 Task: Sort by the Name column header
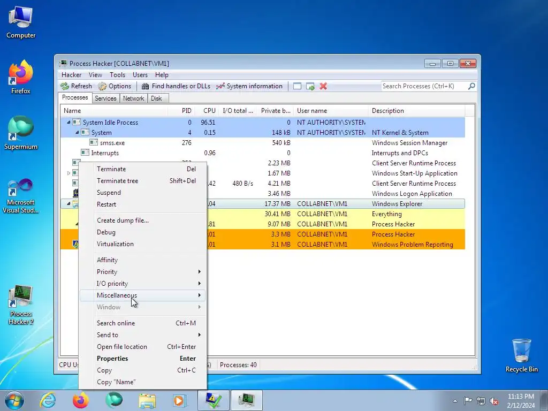coord(114,111)
